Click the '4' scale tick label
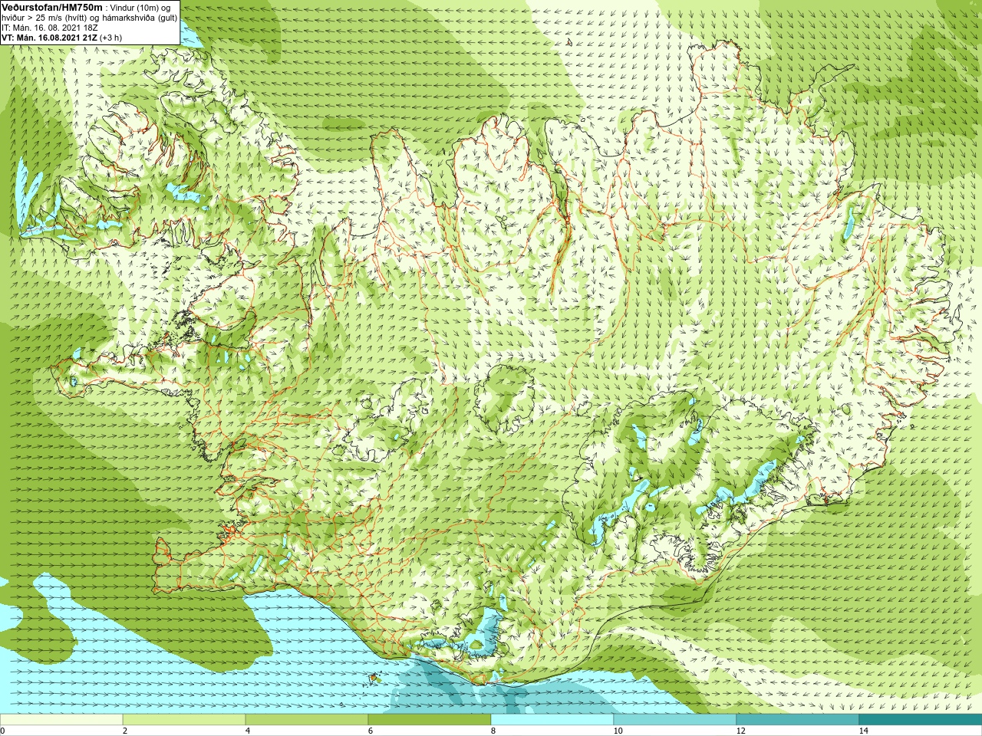This screenshot has height=736, width=982. (248, 731)
